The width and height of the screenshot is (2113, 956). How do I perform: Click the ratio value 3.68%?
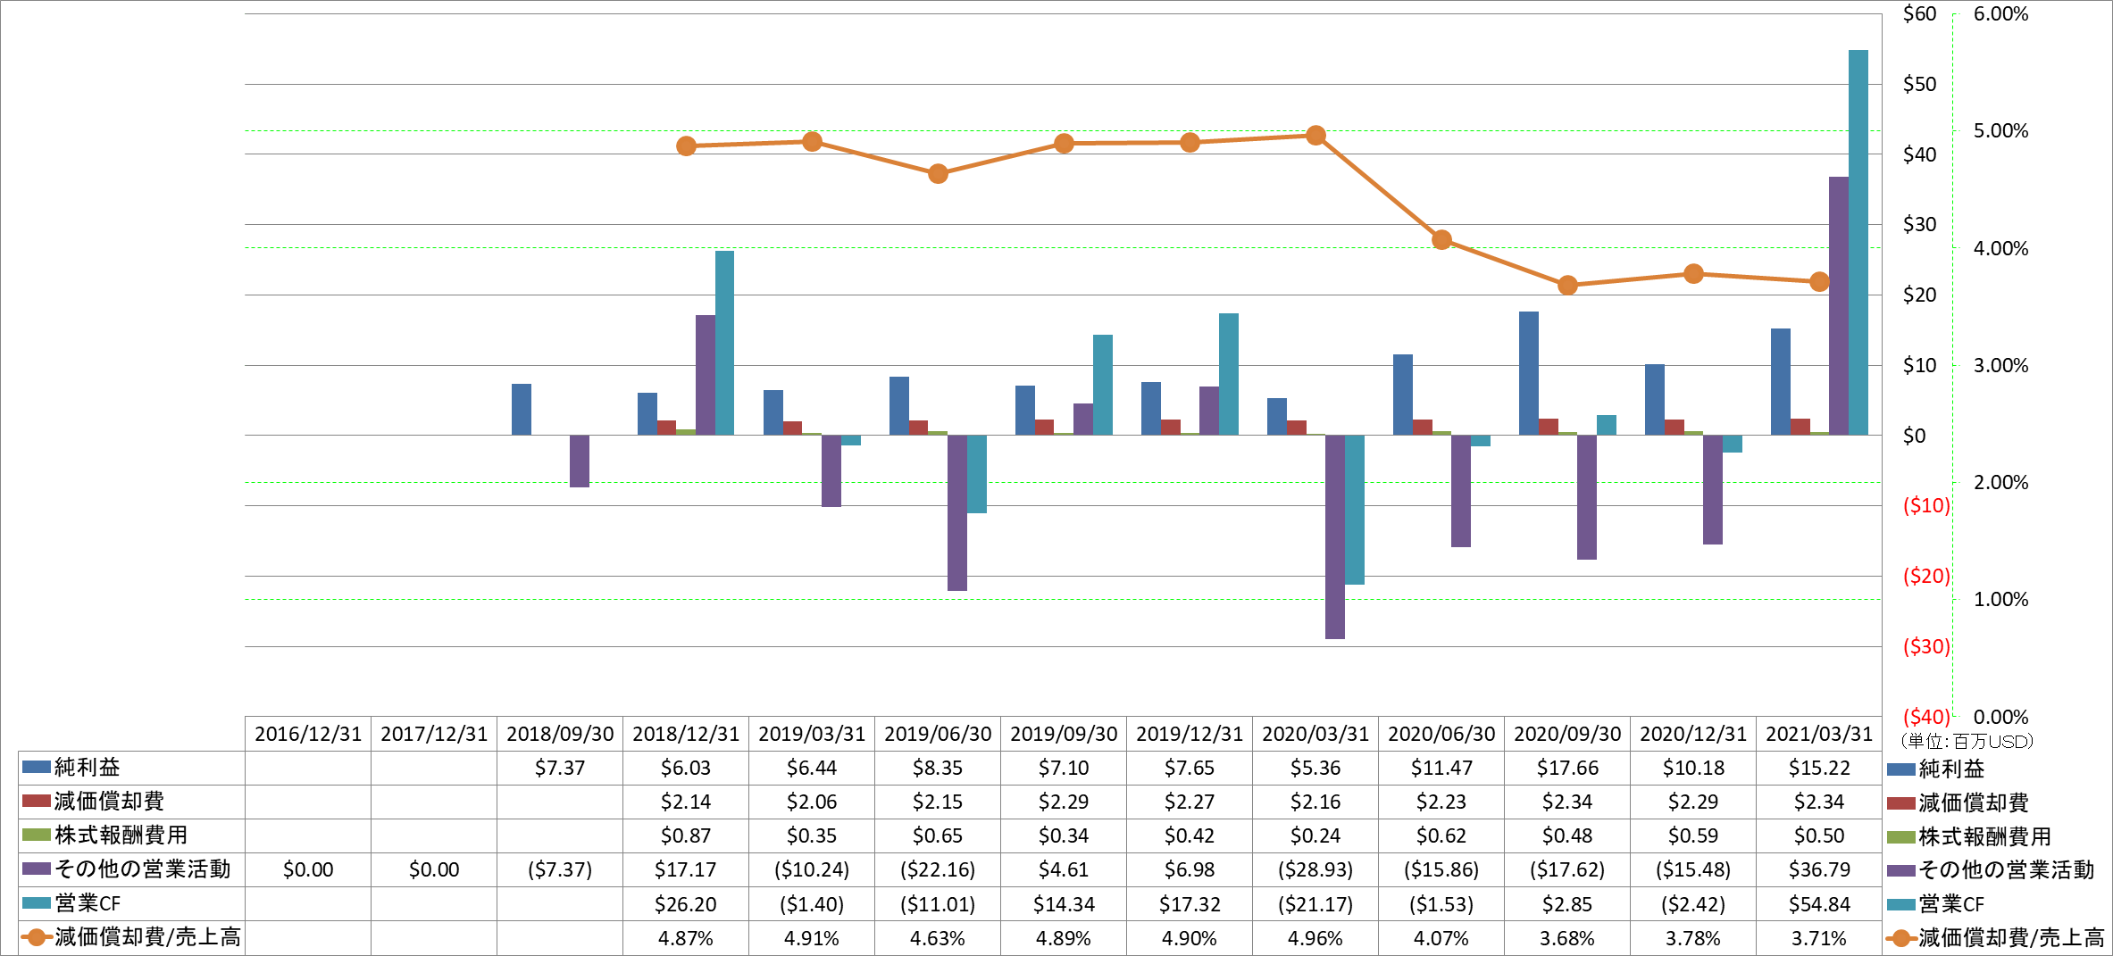1567,938
